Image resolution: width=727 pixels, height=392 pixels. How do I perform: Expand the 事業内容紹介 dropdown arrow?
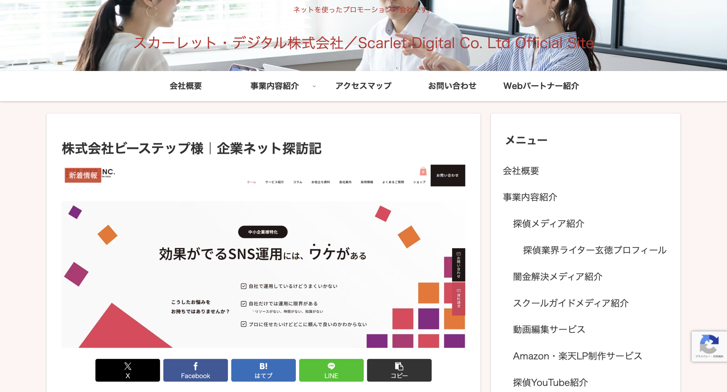click(314, 86)
